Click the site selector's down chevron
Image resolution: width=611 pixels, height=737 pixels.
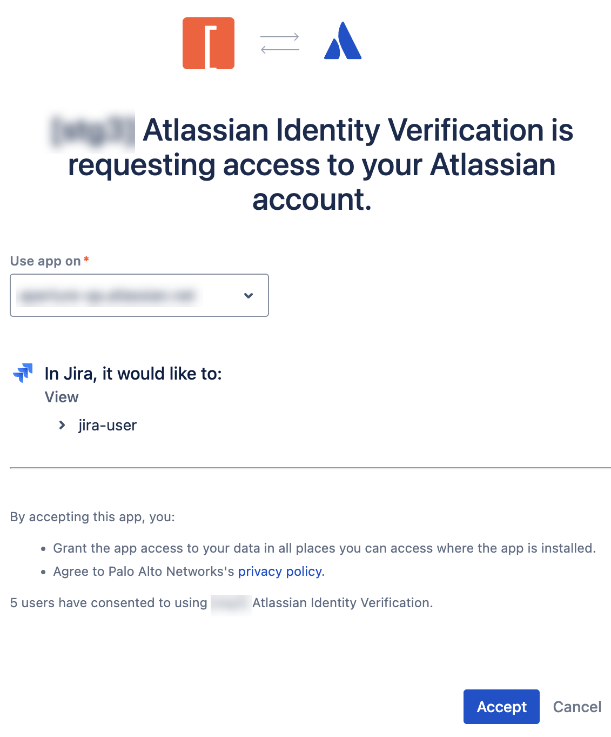(x=249, y=295)
